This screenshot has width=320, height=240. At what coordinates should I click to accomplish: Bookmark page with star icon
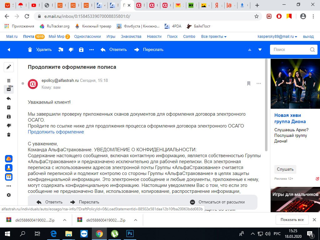coord(257,16)
